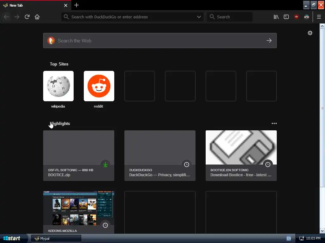Open the Highlights section options menu
Screen dimensions: 325x243
click(274, 123)
